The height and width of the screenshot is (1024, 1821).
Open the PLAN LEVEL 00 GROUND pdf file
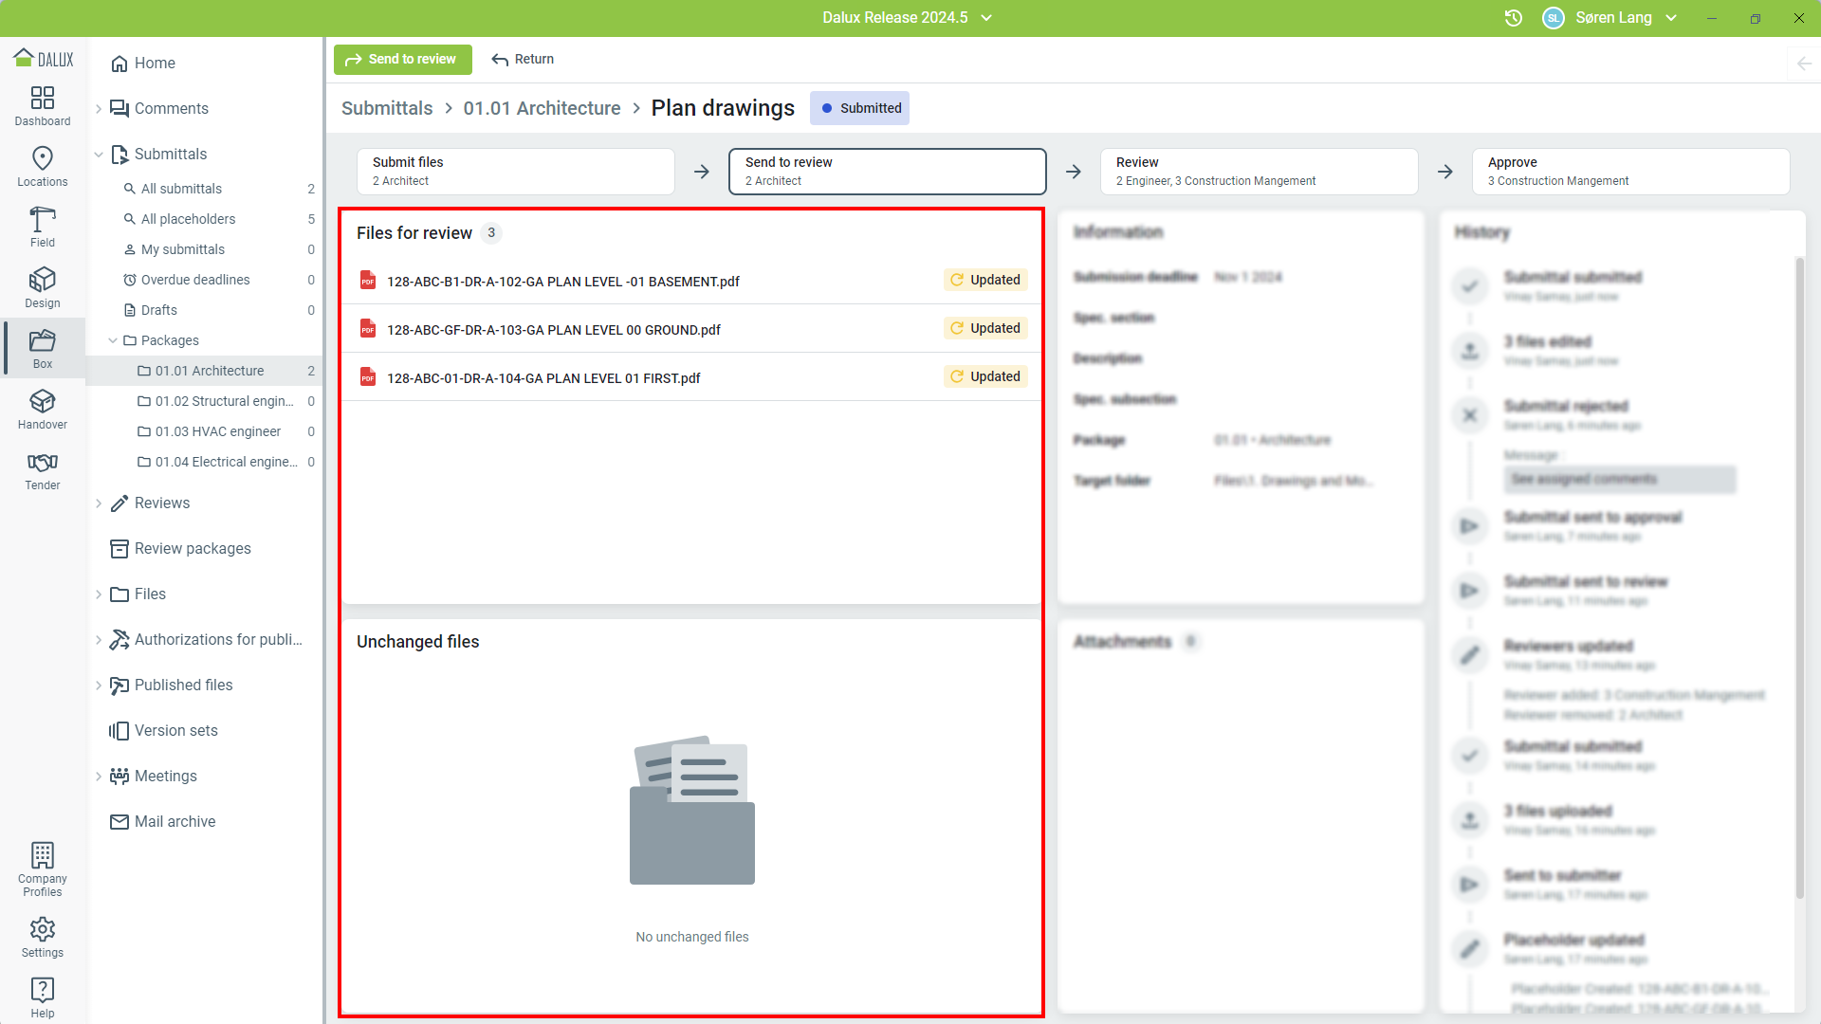coord(553,330)
